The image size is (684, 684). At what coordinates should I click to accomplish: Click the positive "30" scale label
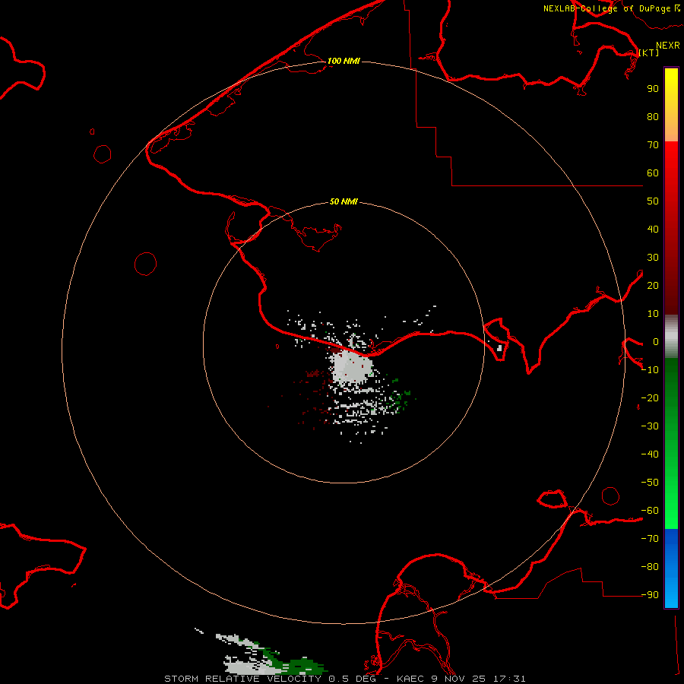tap(653, 258)
